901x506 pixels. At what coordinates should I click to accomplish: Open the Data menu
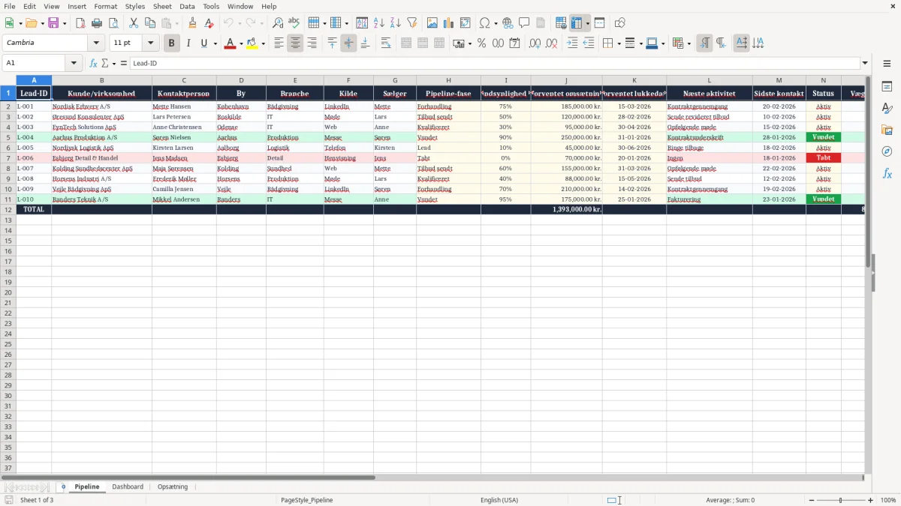click(187, 6)
